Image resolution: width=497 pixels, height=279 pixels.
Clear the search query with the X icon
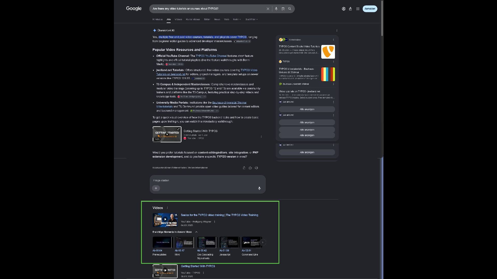pyautogui.click(x=268, y=9)
